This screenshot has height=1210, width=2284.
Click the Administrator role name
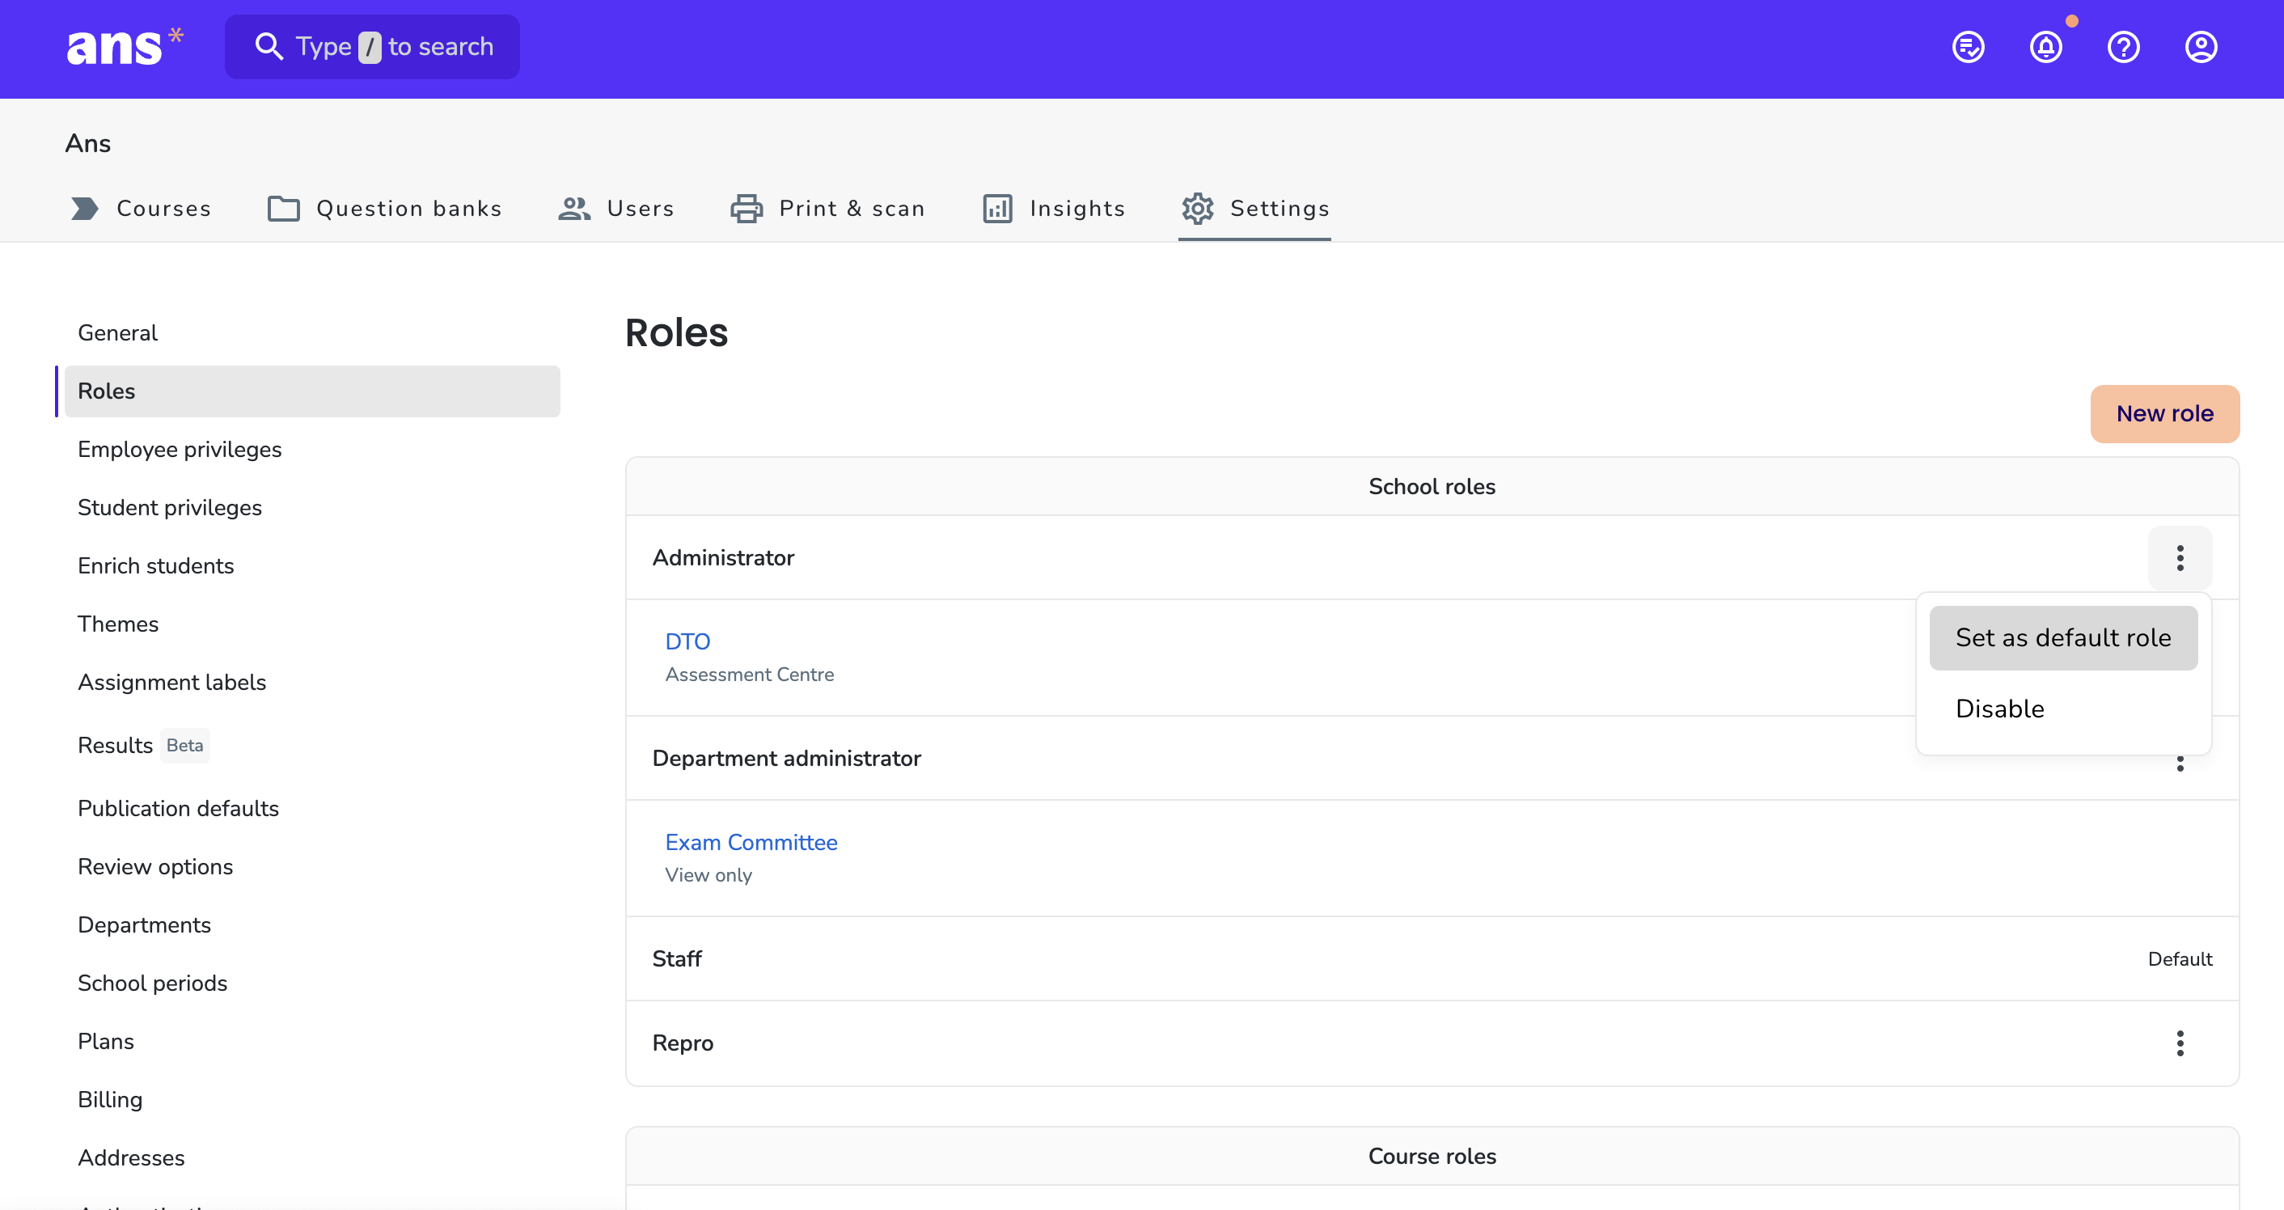pos(722,557)
